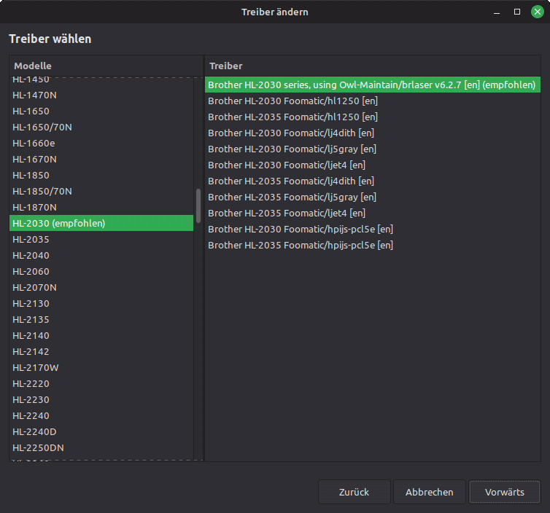550x513 pixels.
Task: Click the models list scrollbar handle
Action: 198,205
